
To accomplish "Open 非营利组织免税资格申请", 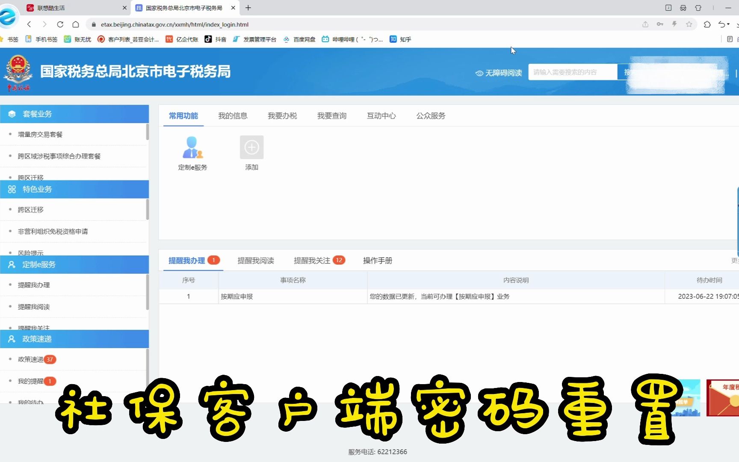I will [x=53, y=231].
